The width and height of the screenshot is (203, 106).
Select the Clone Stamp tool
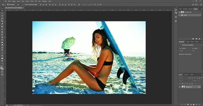[2, 32]
